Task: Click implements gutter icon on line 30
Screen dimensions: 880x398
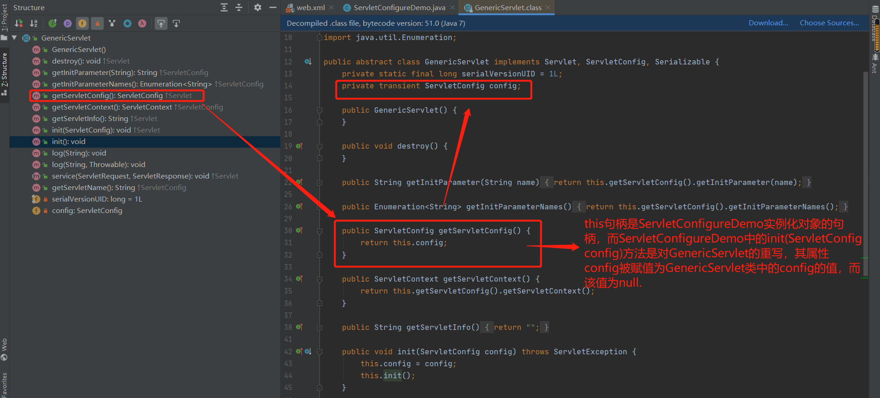Action: click(x=299, y=231)
